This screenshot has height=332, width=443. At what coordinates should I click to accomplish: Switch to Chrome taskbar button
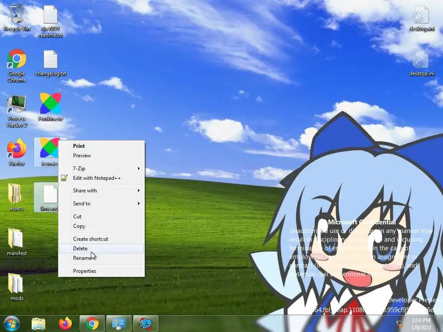pyautogui.click(x=92, y=323)
